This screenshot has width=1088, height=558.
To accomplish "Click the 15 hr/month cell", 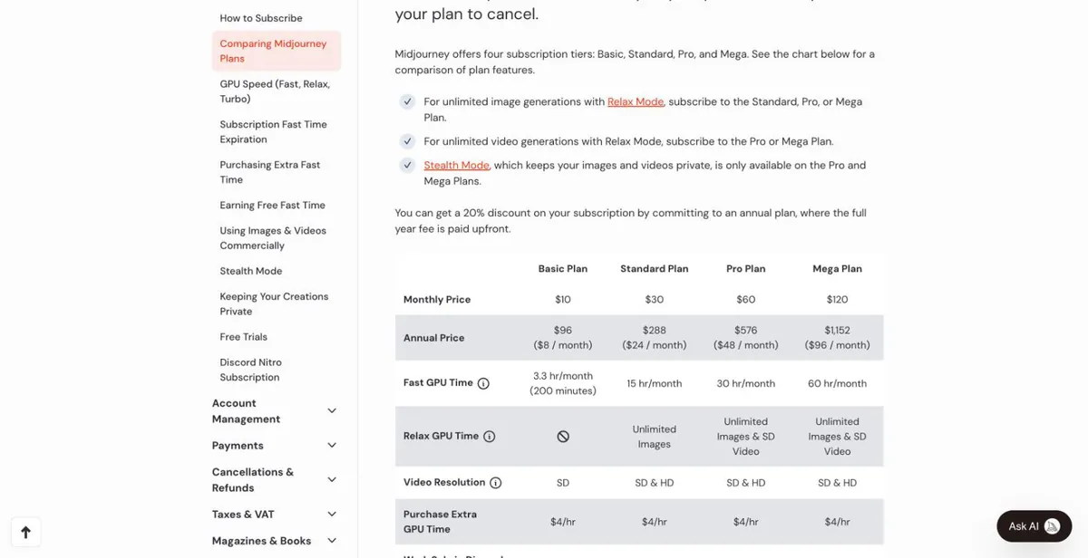I will (x=654, y=384).
